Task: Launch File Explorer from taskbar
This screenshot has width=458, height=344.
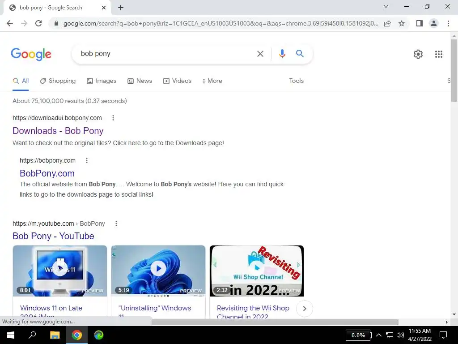Action: [55, 335]
